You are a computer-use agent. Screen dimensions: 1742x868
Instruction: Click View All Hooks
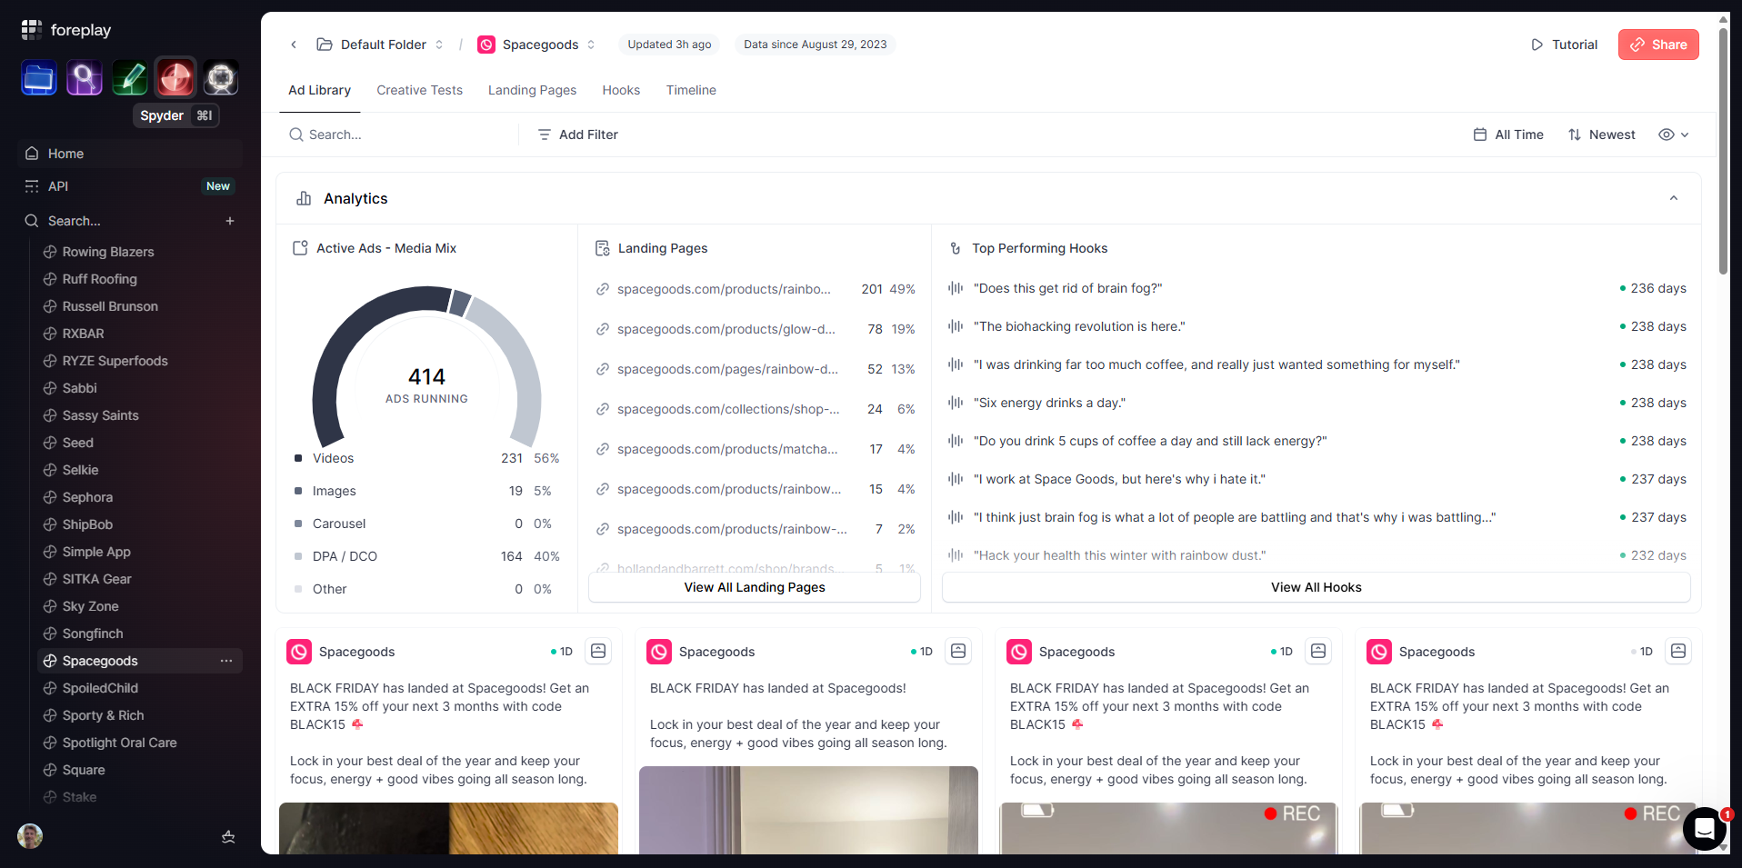1317,587
